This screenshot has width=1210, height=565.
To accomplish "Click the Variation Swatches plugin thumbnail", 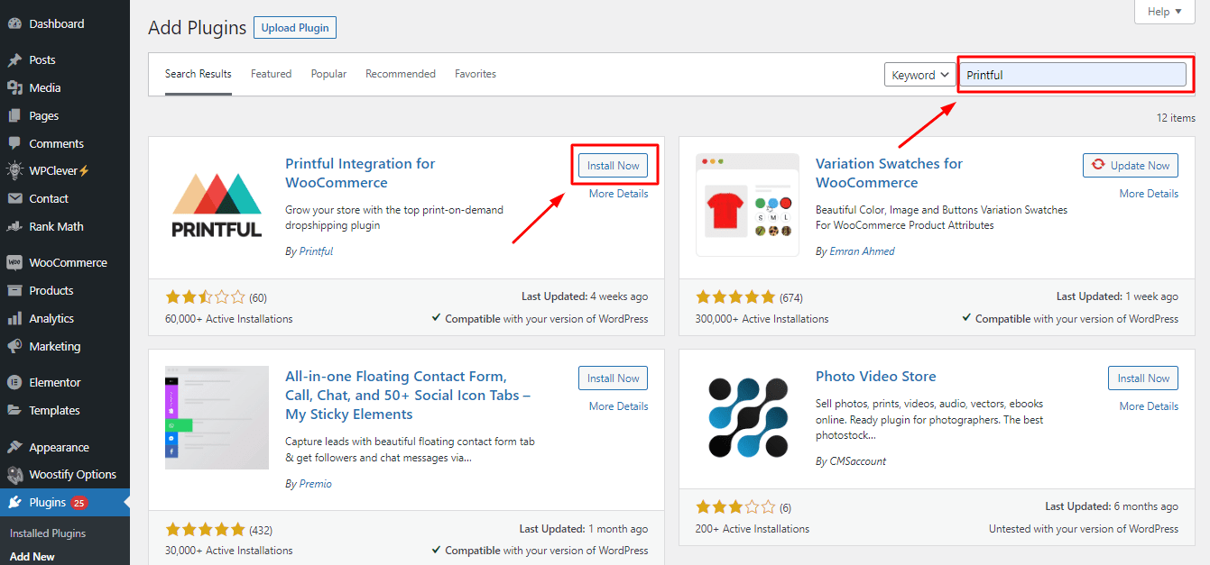I will 747,205.
